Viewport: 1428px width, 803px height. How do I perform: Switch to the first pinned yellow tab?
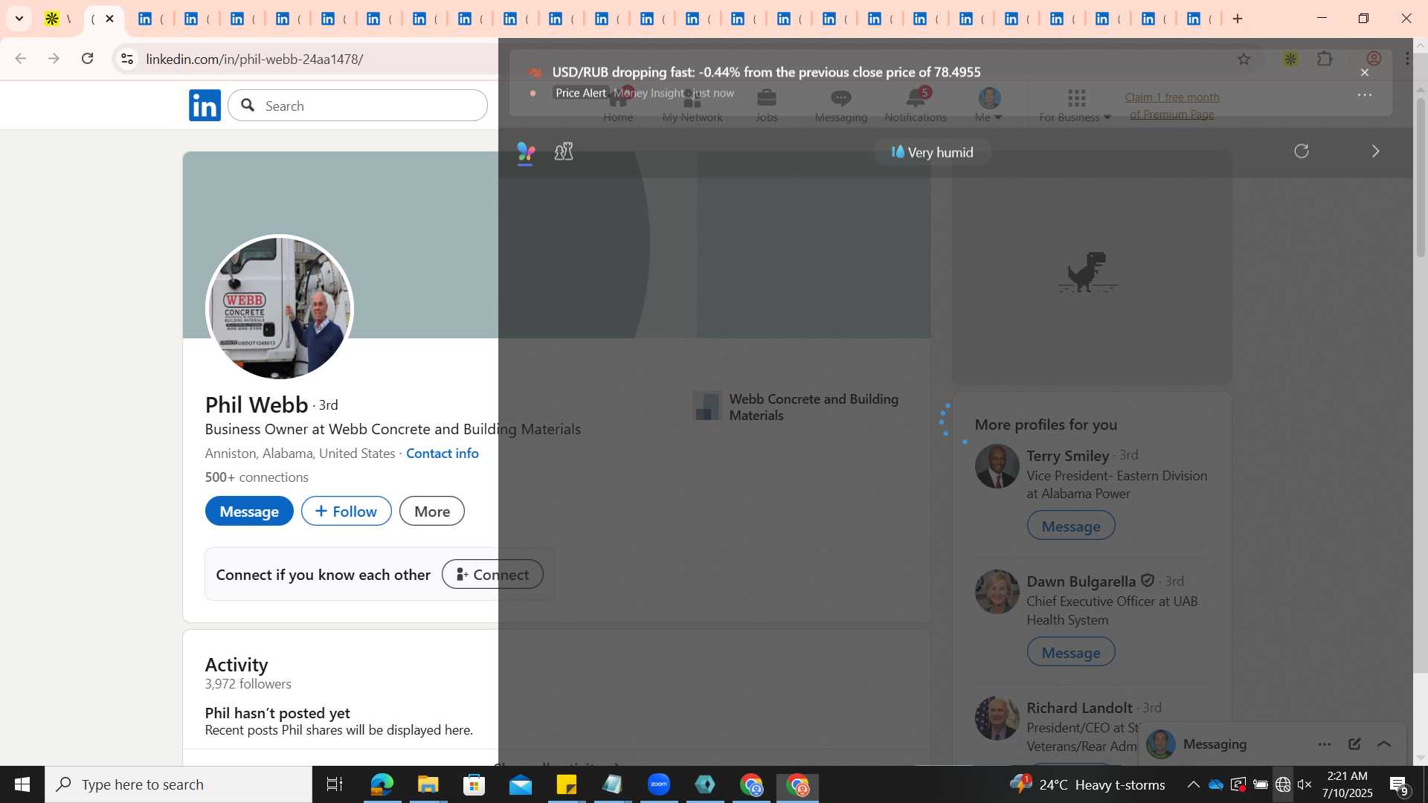pos(58,19)
